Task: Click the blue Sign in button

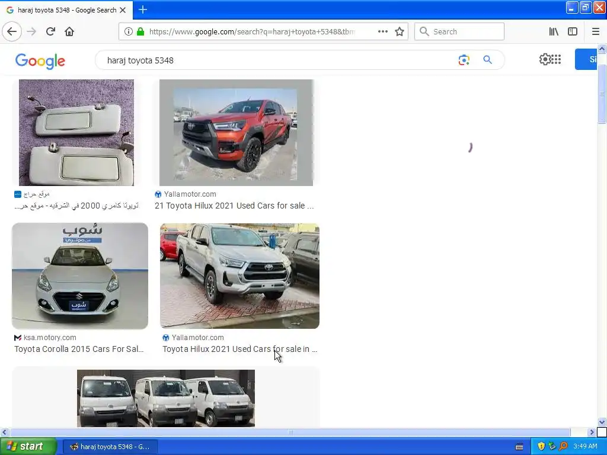Action: [586, 59]
